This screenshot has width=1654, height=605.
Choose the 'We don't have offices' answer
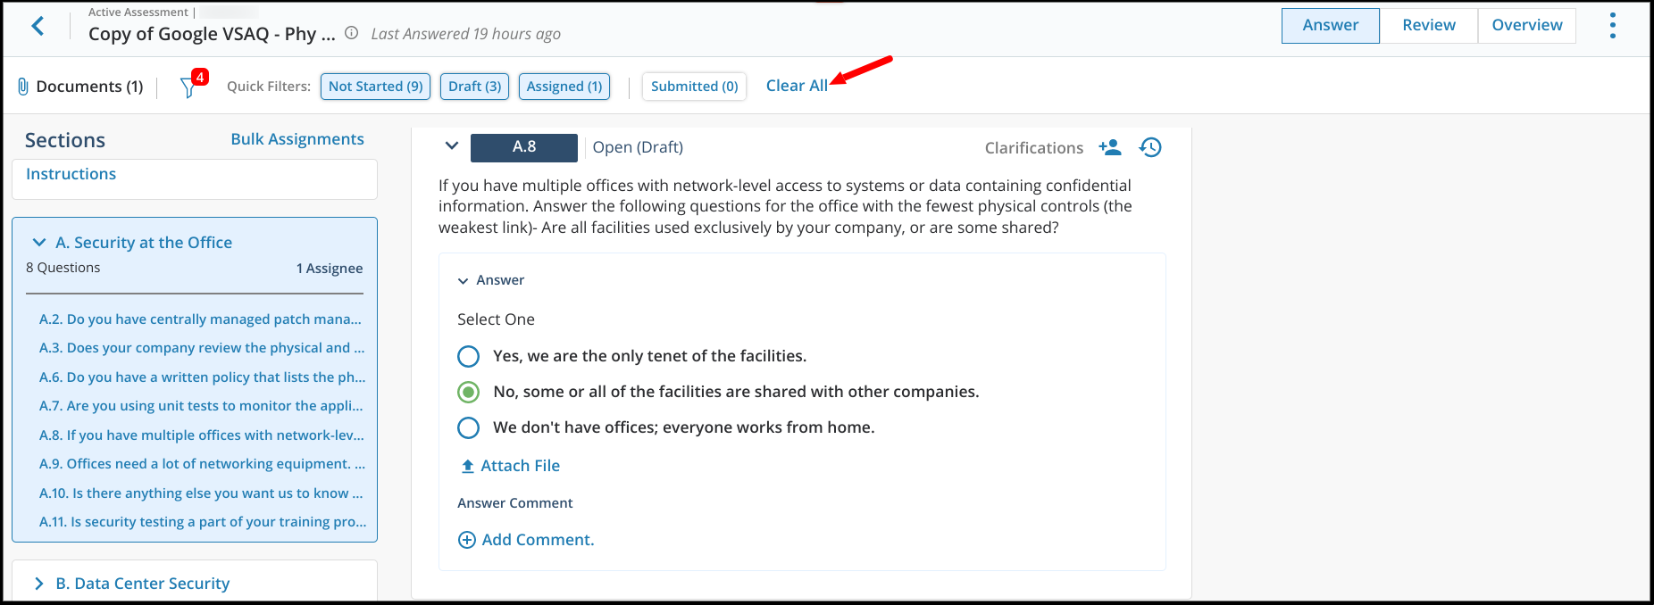pyautogui.click(x=468, y=427)
